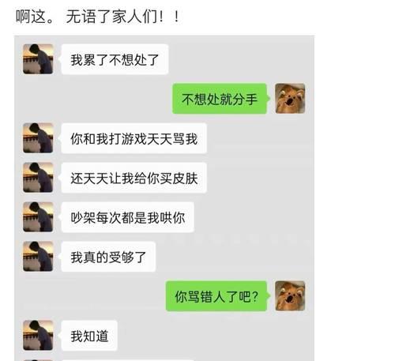Tap dog avatar next to 不想处就分手
Viewport: 395px width, 361px height.
click(x=290, y=99)
